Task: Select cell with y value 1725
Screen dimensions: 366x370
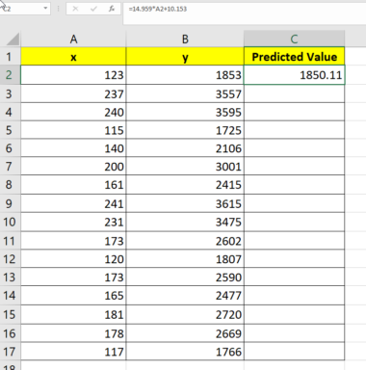Action: click(x=185, y=130)
